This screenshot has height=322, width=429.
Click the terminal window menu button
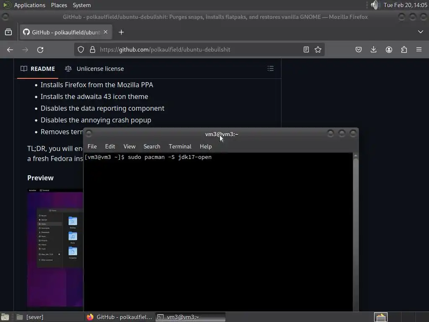tap(89, 133)
